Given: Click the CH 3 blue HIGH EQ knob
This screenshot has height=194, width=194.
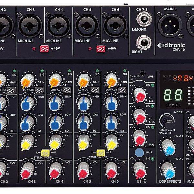Looking at the screenshot, I should (x=27, y=104).
